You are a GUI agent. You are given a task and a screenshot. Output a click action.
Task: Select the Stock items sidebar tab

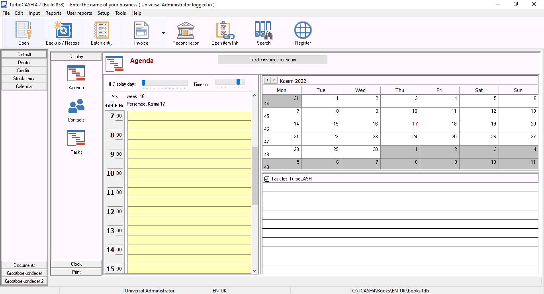(24, 78)
